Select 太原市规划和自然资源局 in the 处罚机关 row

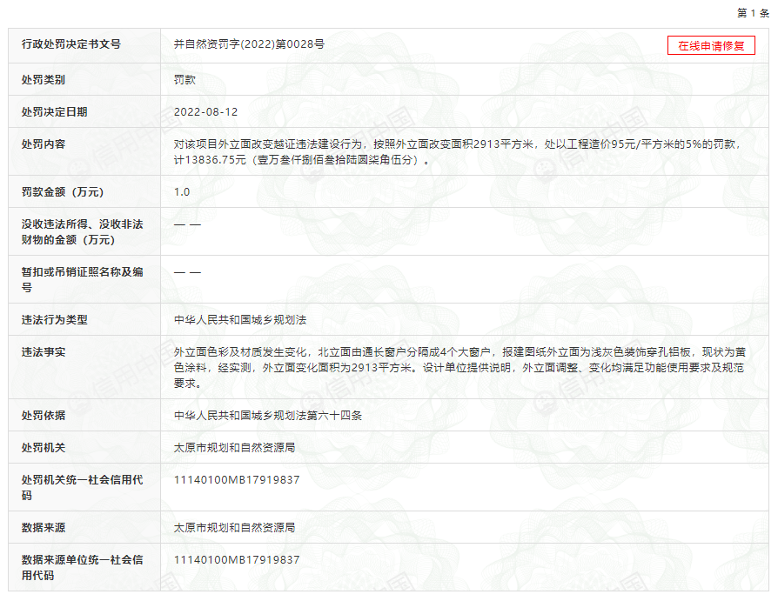(234, 448)
